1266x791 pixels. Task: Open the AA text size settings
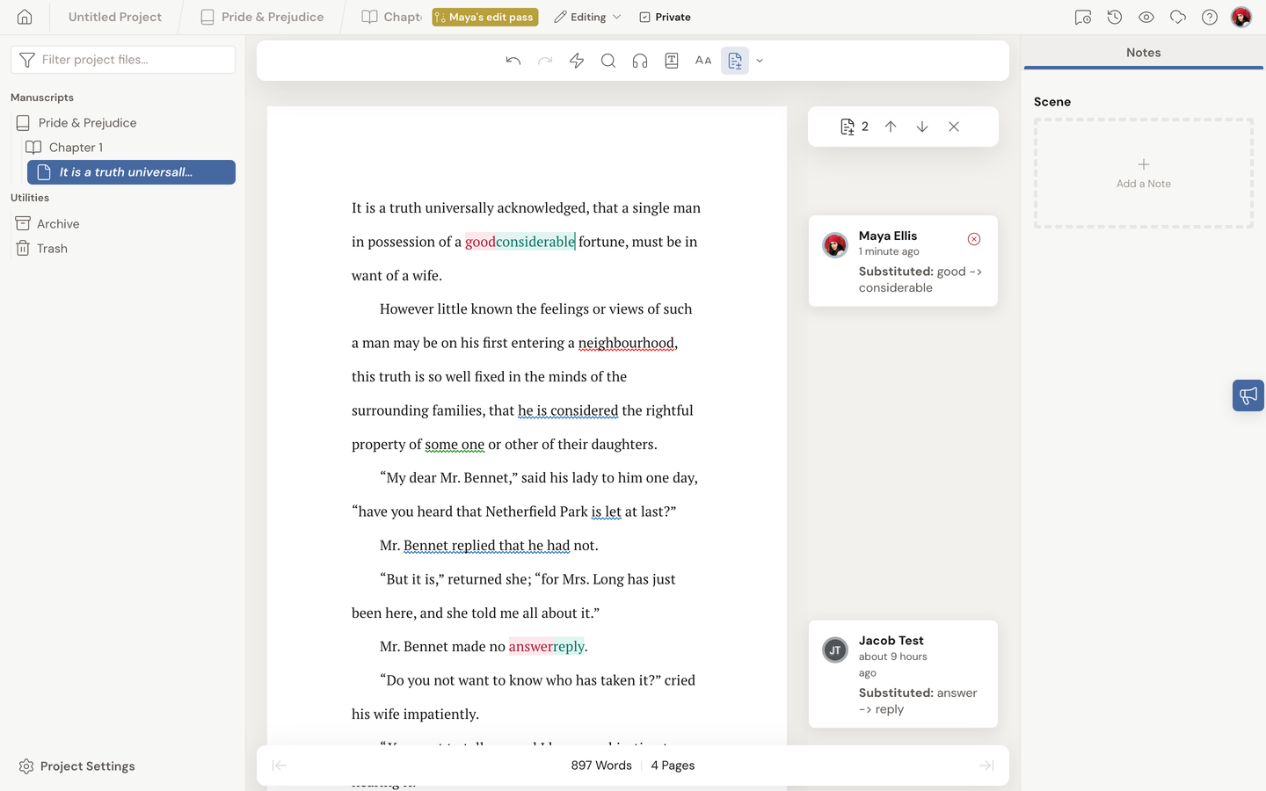coord(703,61)
